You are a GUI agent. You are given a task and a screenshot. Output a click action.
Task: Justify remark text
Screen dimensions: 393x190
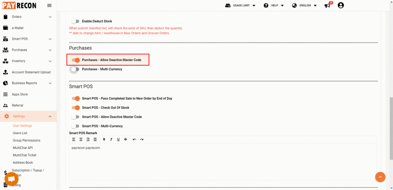click(x=95, y=139)
